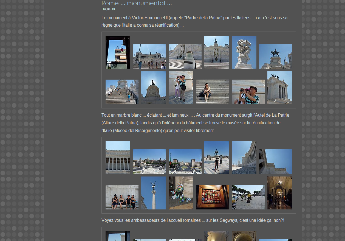Open the museum corridor with chandelier thumbnail
Viewport: 345px width, 241px height.
tap(280, 193)
